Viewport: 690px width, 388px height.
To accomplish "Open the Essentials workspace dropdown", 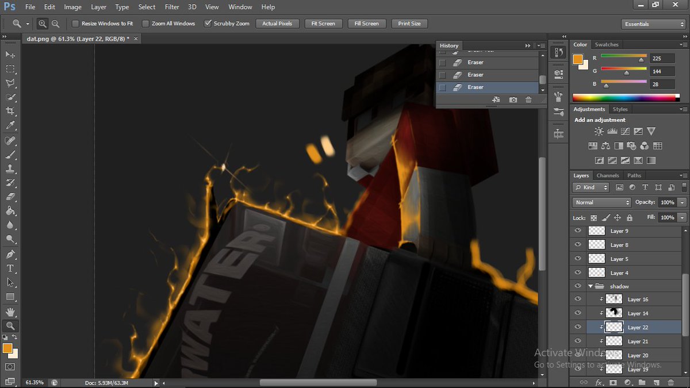I will coord(653,24).
